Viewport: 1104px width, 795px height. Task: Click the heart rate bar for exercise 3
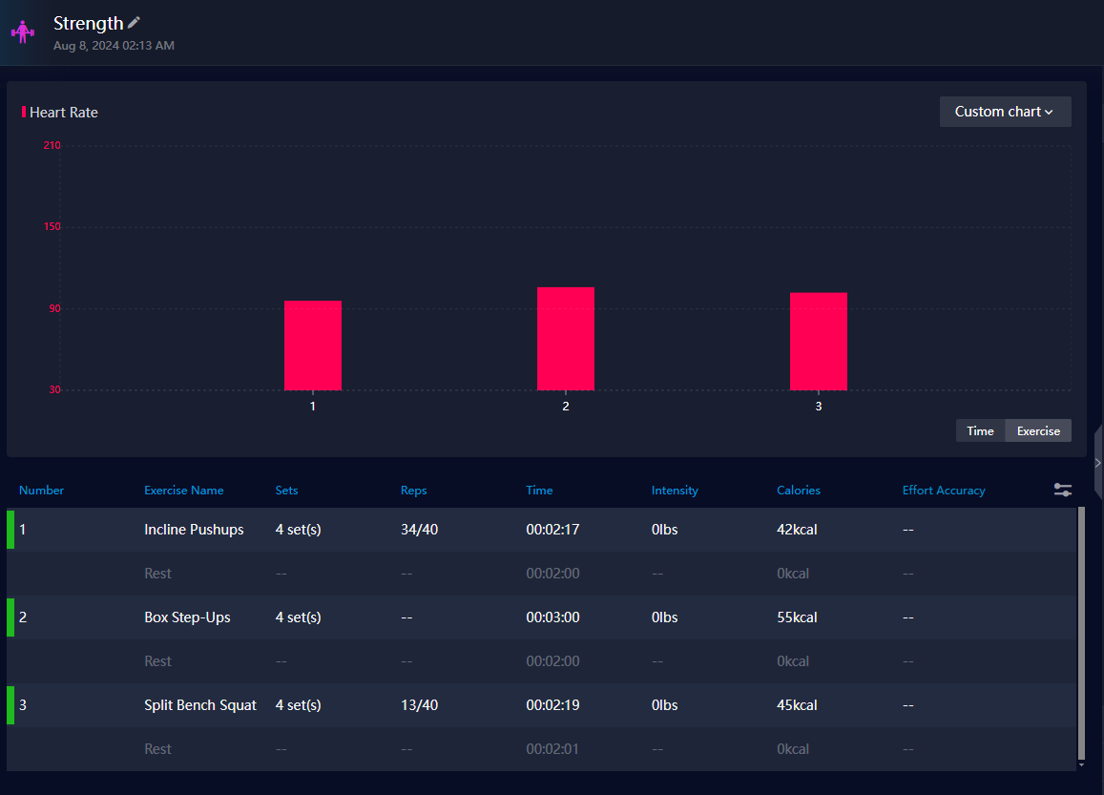(818, 342)
